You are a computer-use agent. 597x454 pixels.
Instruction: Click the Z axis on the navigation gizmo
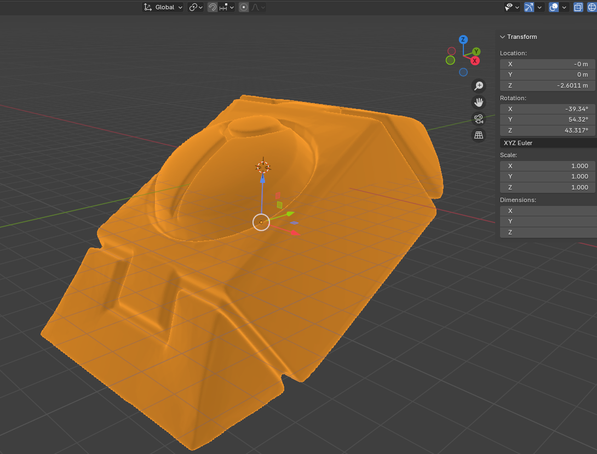click(463, 39)
